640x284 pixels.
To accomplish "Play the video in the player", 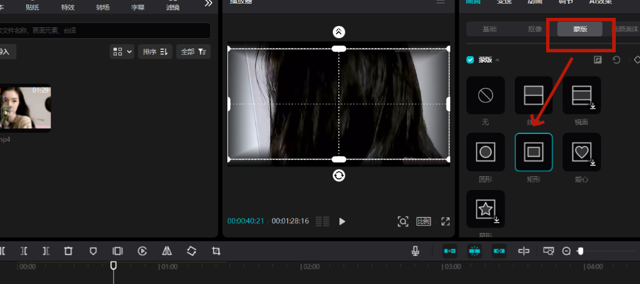I will pos(342,221).
